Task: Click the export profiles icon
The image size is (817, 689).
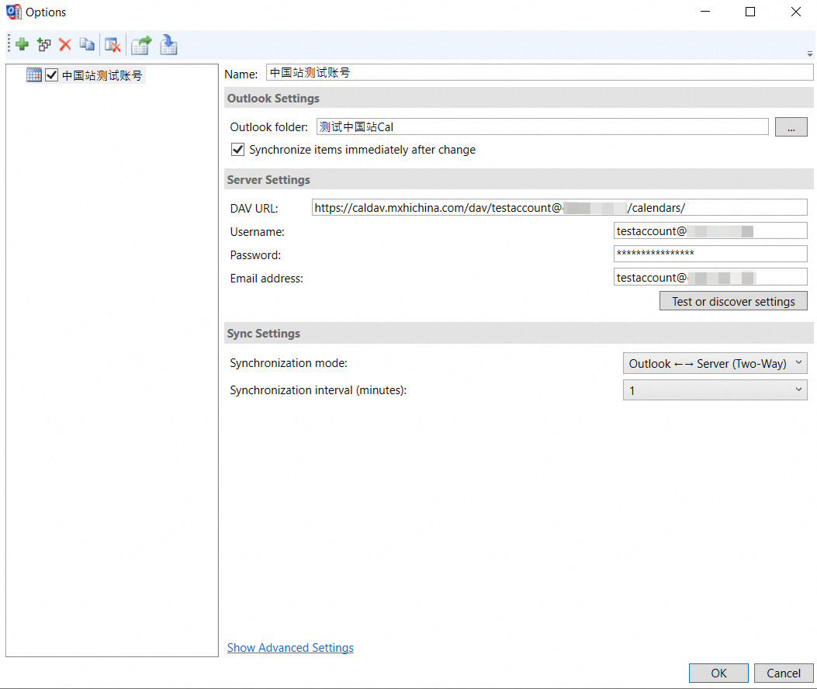Action: [x=140, y=45]
